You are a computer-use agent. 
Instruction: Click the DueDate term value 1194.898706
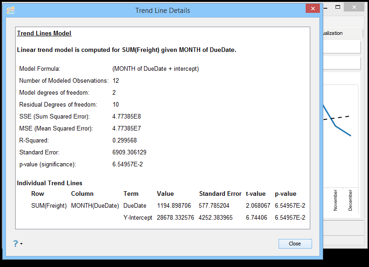click(x=174, y=206)
